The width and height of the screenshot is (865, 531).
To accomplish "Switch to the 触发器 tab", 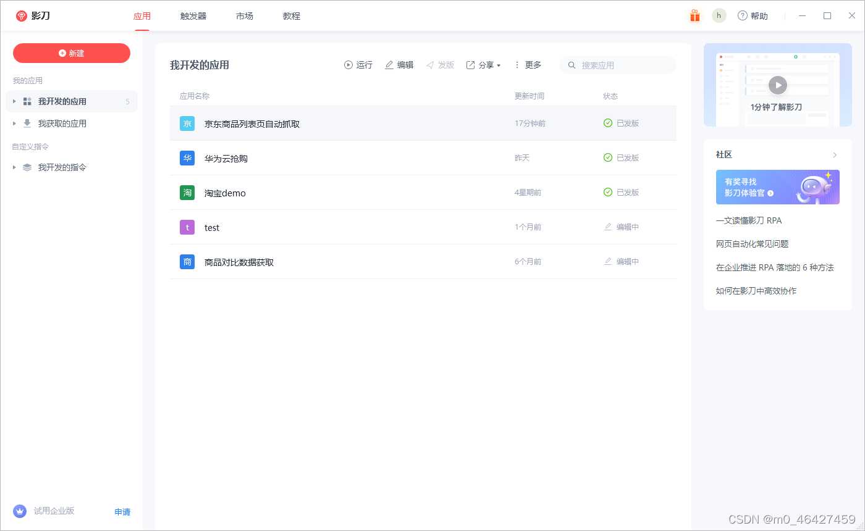I will click(193, 16).
